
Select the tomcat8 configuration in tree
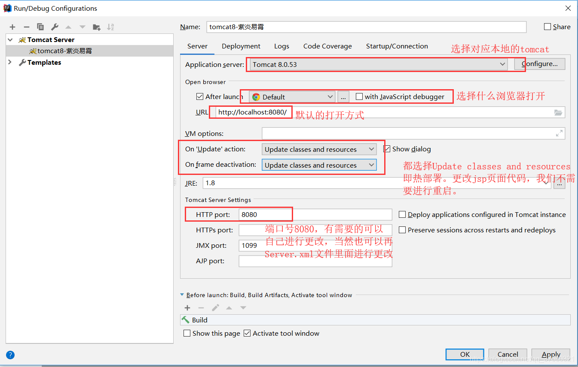click(x=90, y=51)
